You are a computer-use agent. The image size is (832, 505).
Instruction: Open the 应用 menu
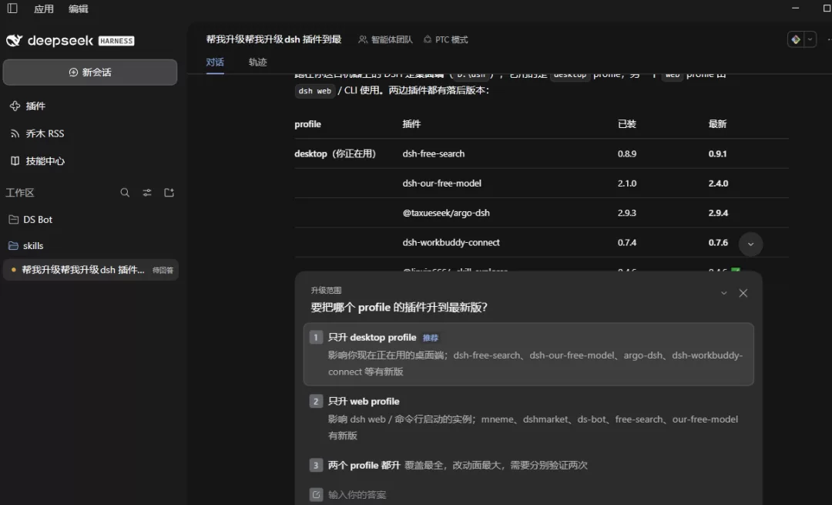pyautogui.click(x=43, y=8)
